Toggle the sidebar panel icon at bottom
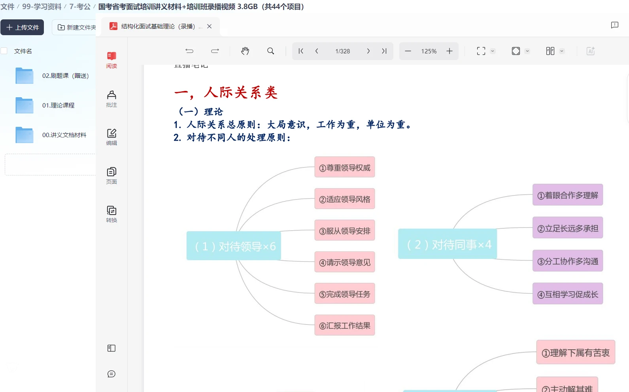 [x=111, y=348]
